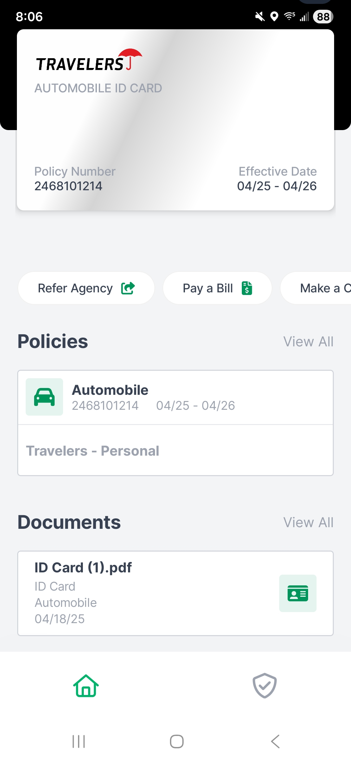Click the Pay a Bill button
351x761 pixels.
click(217, 288)
